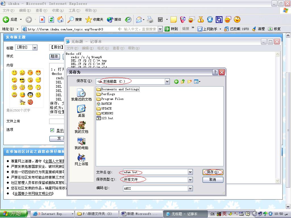Select the WINDOWS folder in list

pyautogui.click(x=105, y=113)
